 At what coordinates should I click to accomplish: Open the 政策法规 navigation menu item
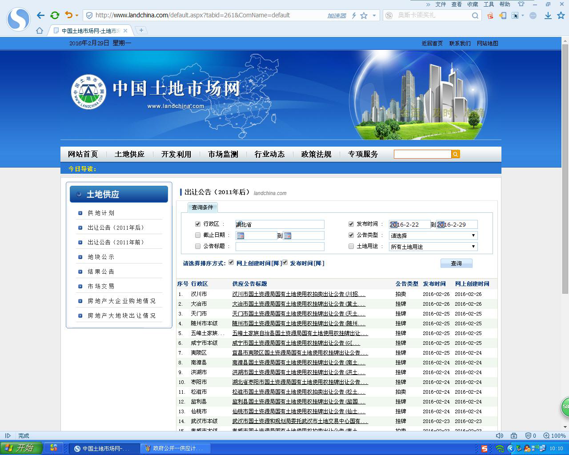pos(316,154)
